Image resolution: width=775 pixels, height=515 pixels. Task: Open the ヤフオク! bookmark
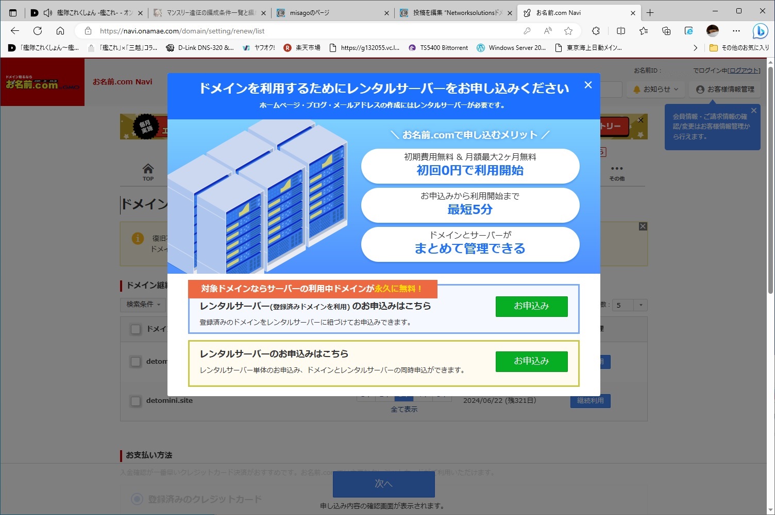[259, 48]
